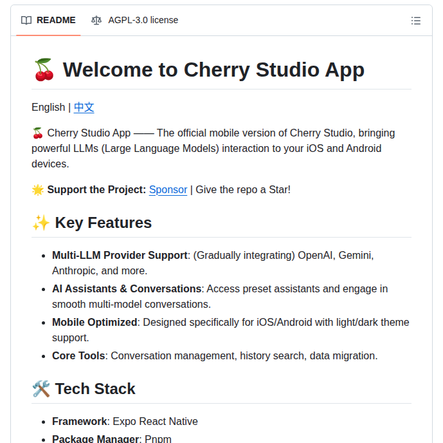
Task: Click the cherry emoji in main heading
Action: pos(44,70)
